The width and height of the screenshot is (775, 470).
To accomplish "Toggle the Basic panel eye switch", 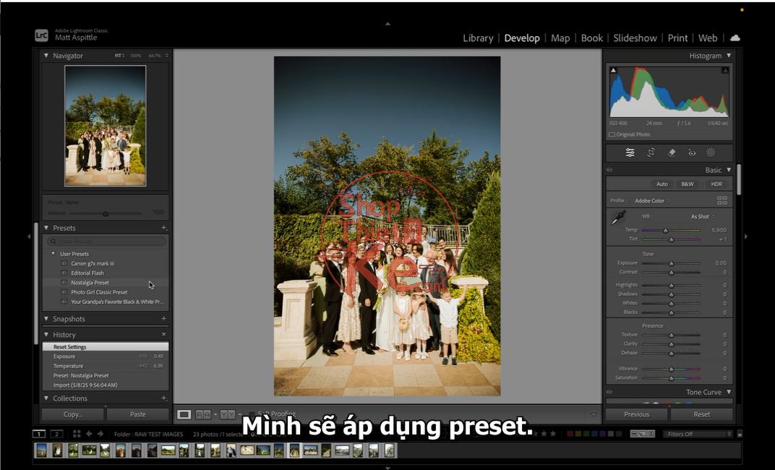I will 609,170.
